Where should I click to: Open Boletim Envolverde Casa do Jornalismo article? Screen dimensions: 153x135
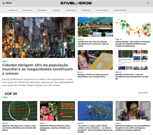[132, 77]
